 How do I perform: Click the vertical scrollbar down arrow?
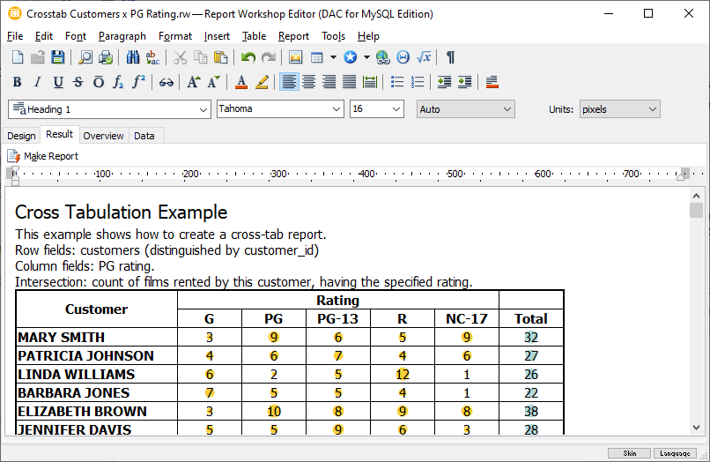[x=697, y=426]
